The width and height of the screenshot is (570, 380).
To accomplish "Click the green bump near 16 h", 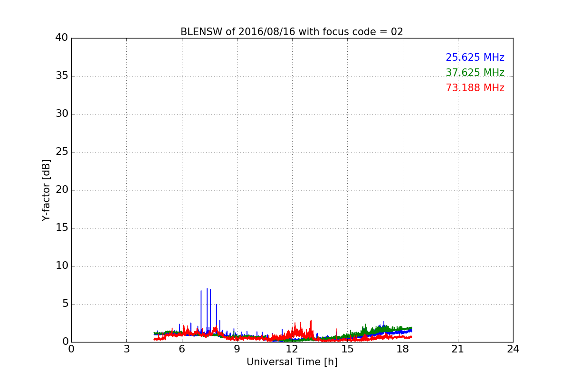I will click(x=365, y=329).
